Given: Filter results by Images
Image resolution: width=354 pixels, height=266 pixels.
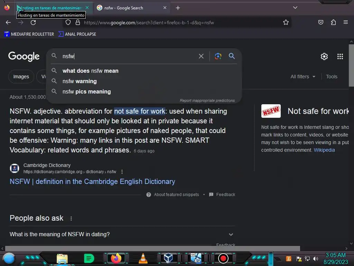Looking at the screenshot, I should [21, 77].
